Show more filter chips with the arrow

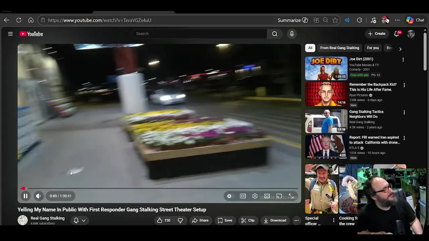400,49
